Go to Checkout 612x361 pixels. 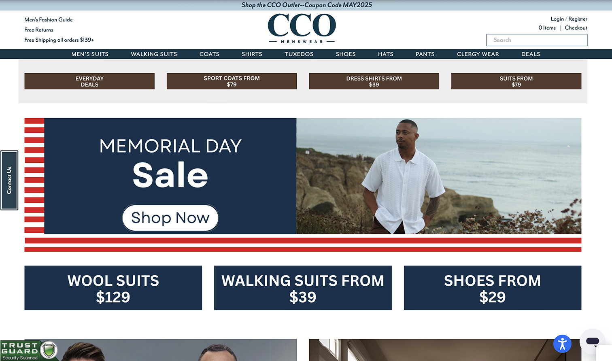coord(576,28)
